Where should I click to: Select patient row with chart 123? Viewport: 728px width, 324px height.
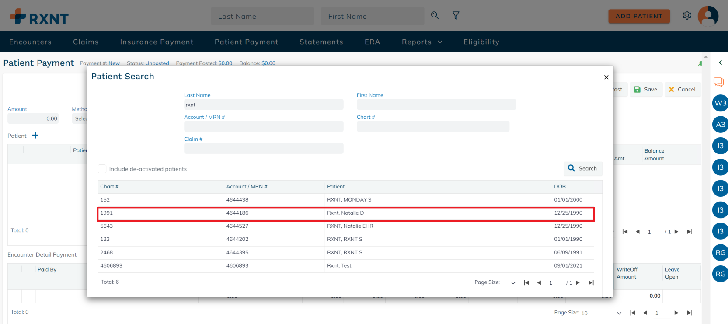click(x=346, y=239)
